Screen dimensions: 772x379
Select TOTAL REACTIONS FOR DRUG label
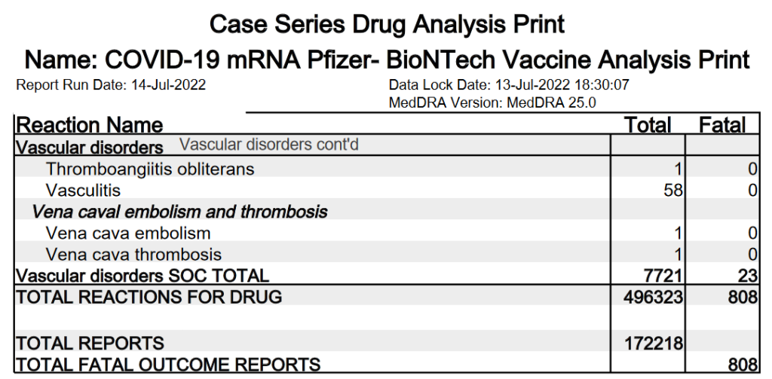[x=149, y=297]
